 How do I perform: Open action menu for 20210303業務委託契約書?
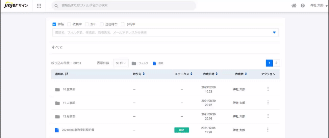click(268, 130)
